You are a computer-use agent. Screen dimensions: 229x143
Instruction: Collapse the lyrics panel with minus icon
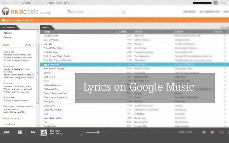[x=33, y=45]
